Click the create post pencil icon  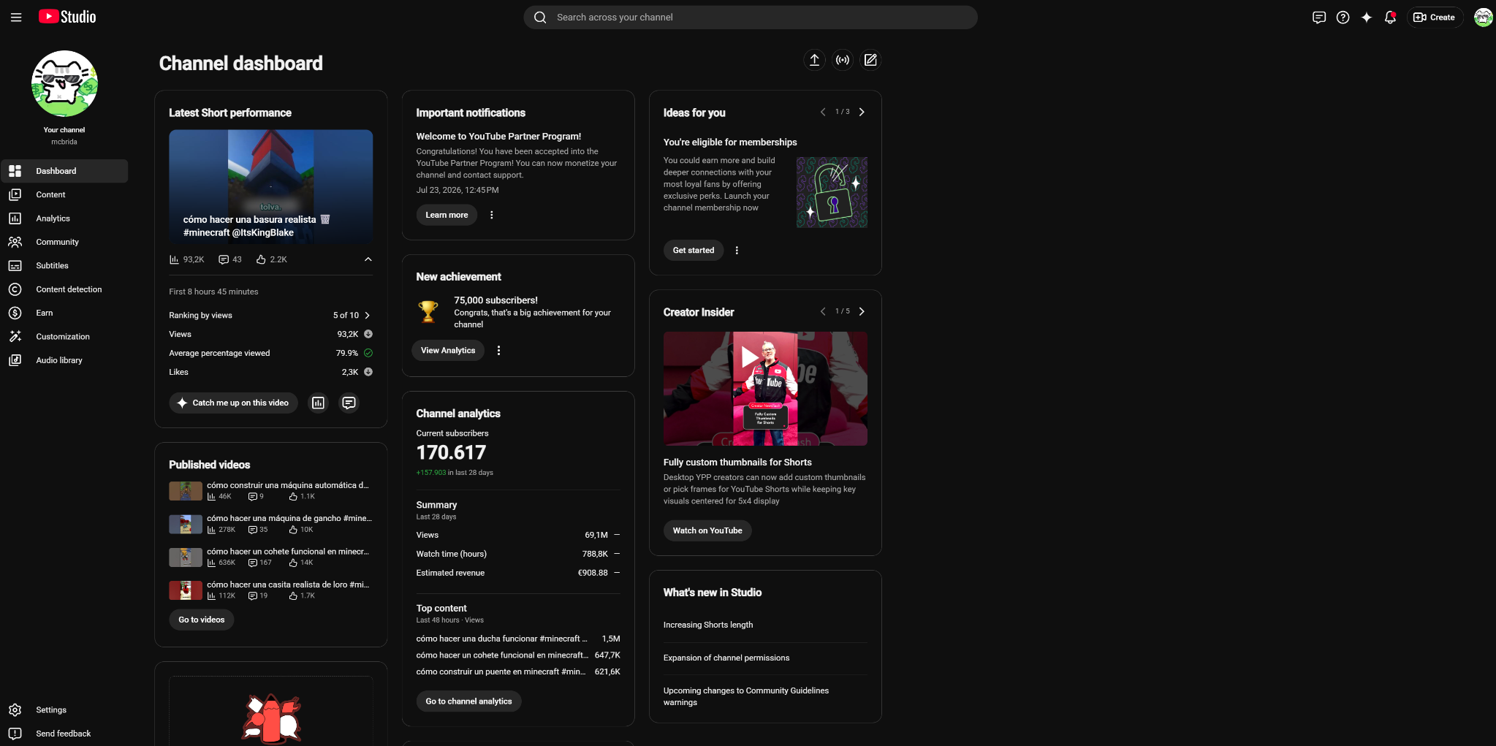coord(870,60)
